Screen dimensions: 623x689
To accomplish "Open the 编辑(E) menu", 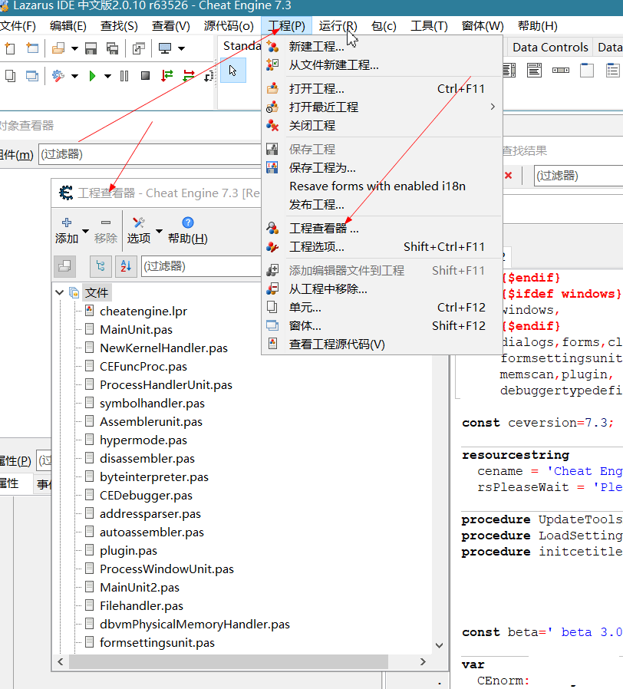I will coord(68,26).
